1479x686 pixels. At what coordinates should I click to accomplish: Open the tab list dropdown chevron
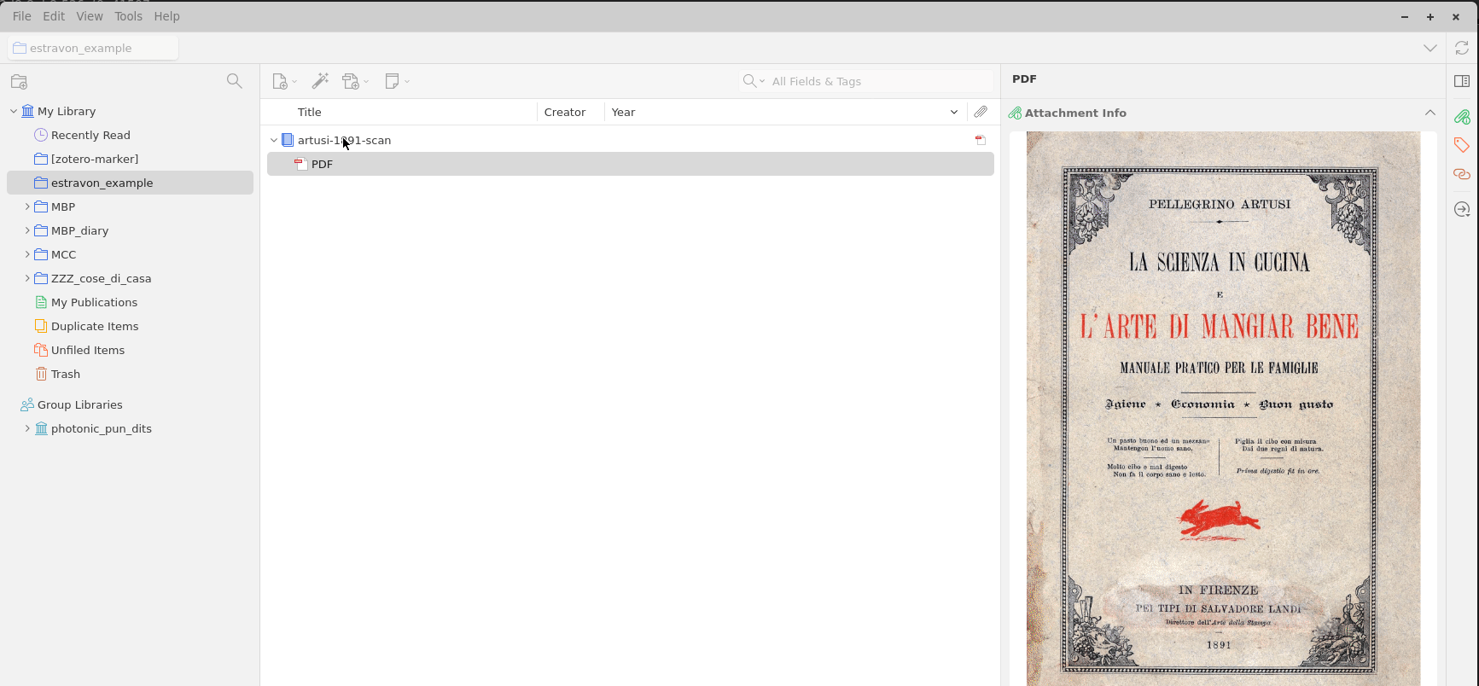click(1430, 48)
